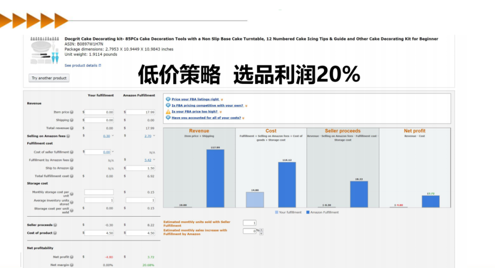This screenshot has width=495, height=268.
Task: Click the help icon next to Net profit
Action: point(71,257)
